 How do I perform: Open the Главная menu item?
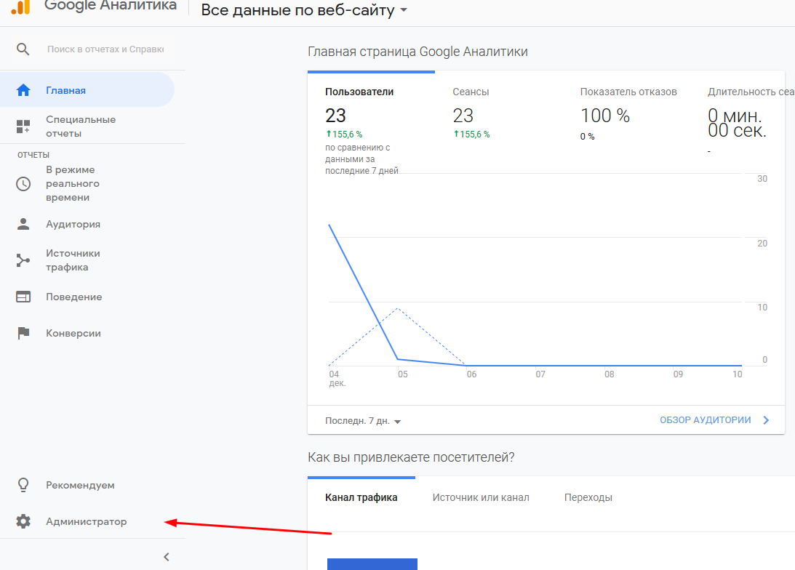point(87,89)
